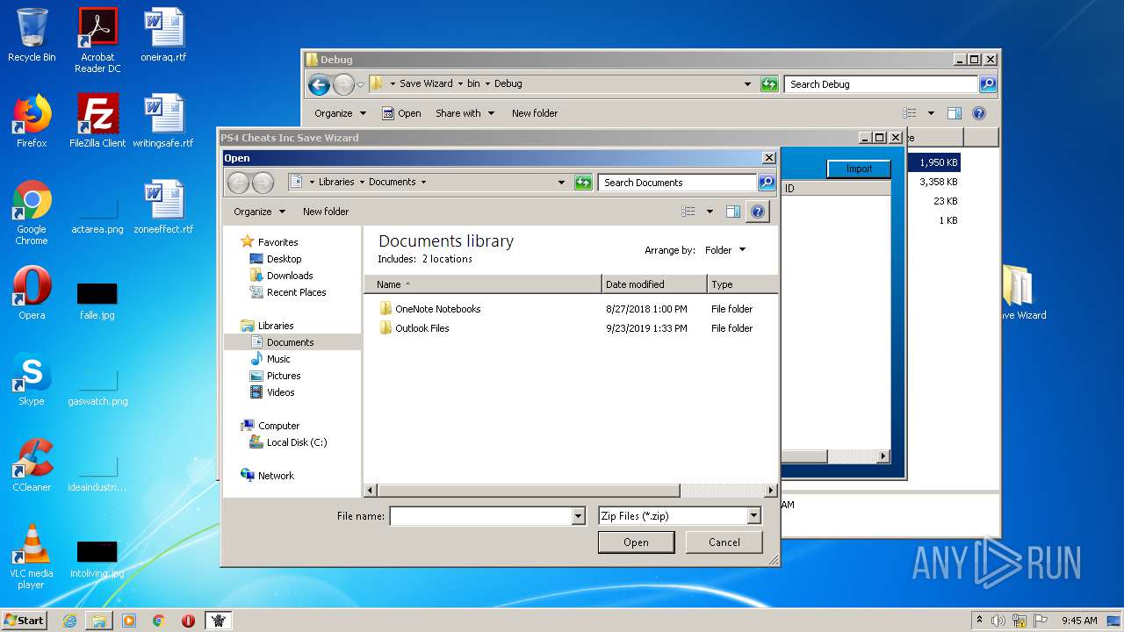Launch the Opera desktop shortcut

[x=32, y=293]
